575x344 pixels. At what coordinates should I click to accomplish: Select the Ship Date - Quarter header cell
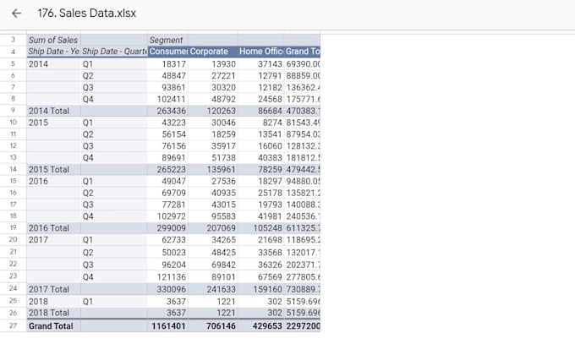(114, 52)
